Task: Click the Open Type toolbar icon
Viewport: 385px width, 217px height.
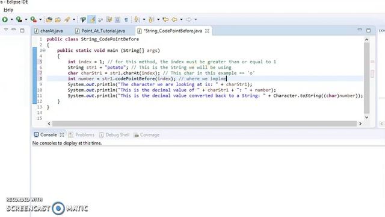Action: (x=49, y=19)
